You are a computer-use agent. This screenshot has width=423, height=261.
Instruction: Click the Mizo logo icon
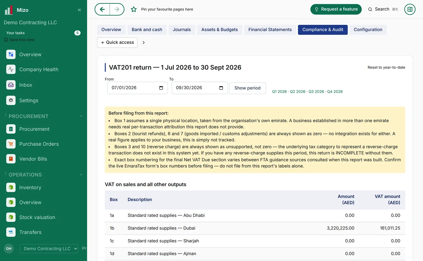point(8,10)
